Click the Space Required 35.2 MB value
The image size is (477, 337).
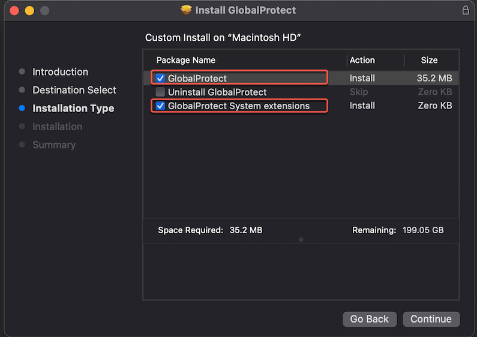tap(246, 230)
